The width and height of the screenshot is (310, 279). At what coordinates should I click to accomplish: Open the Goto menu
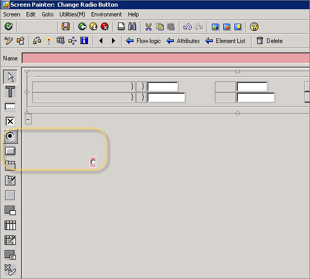click(x=48, y=14)
